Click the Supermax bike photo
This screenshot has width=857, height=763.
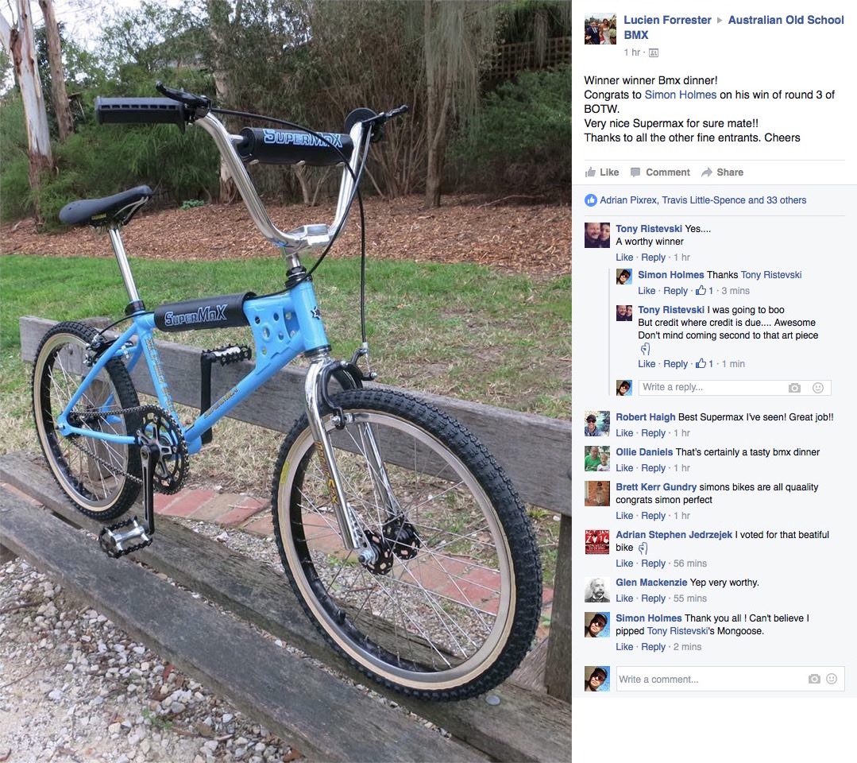point(286,381)
